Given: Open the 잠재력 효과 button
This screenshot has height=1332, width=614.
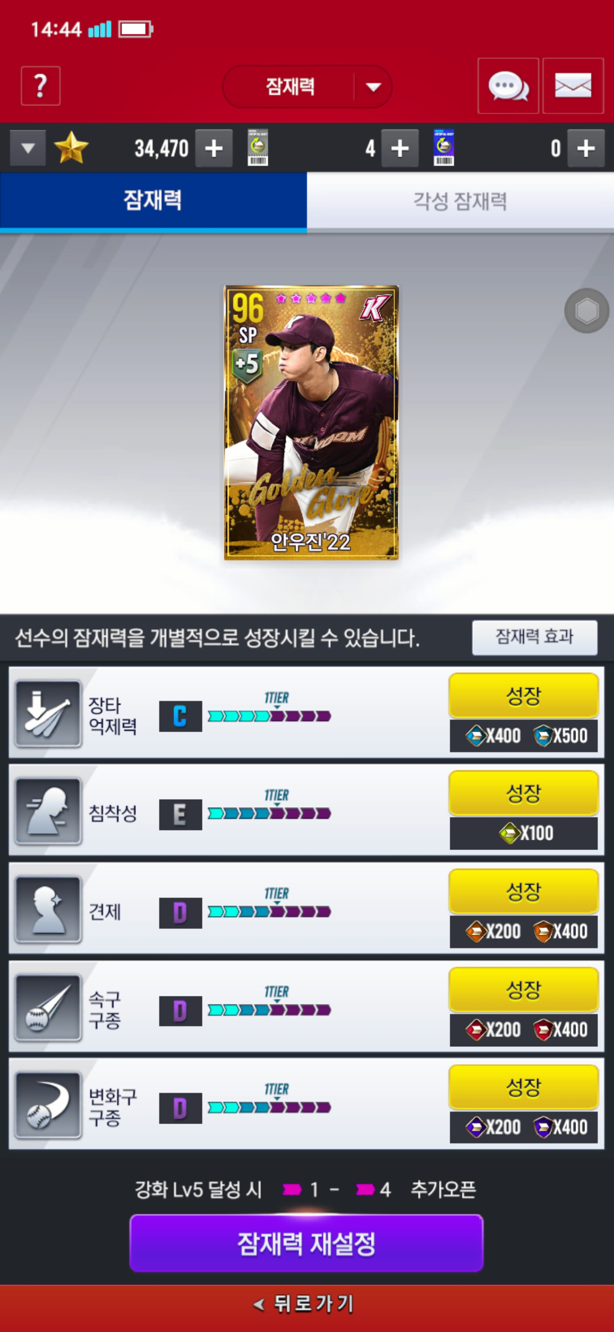Looking at the screenshot, I should (x=534, y=637).
